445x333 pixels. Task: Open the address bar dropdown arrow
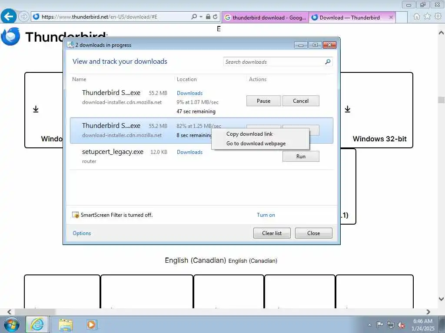point(201,17)
